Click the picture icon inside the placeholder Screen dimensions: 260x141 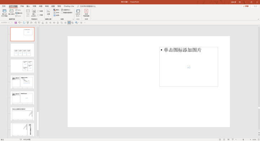189,67
